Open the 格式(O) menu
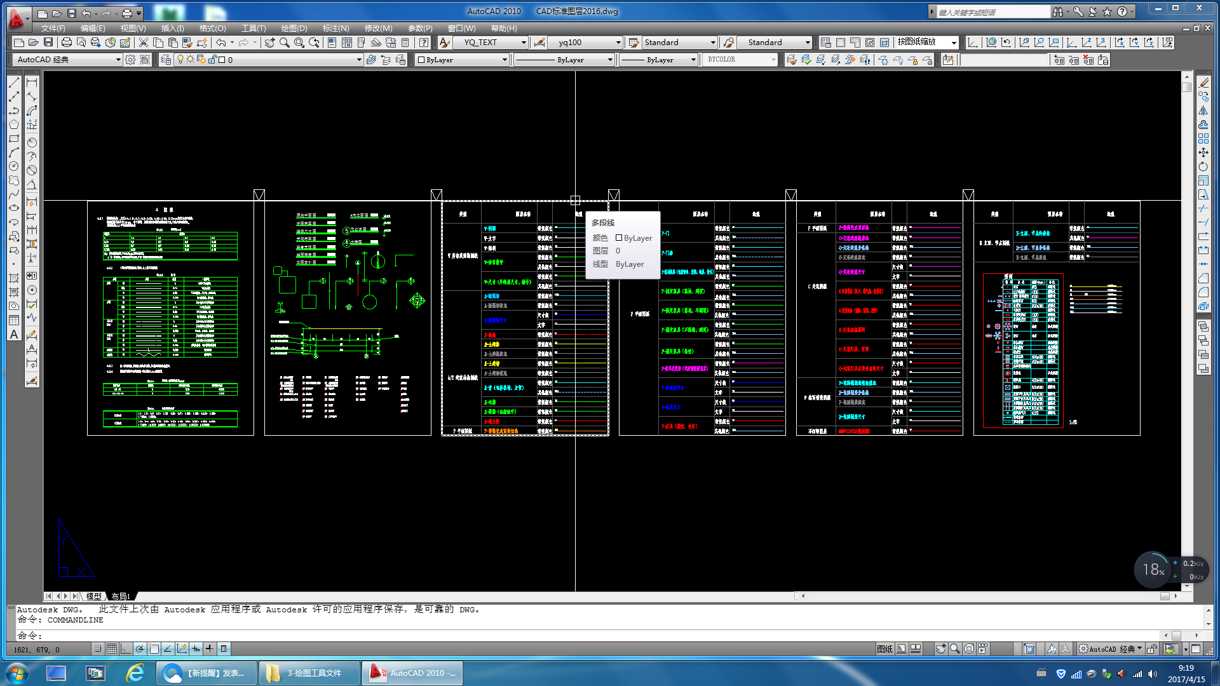This screenshot has height=686, width=1220. (x=212, y=29)
